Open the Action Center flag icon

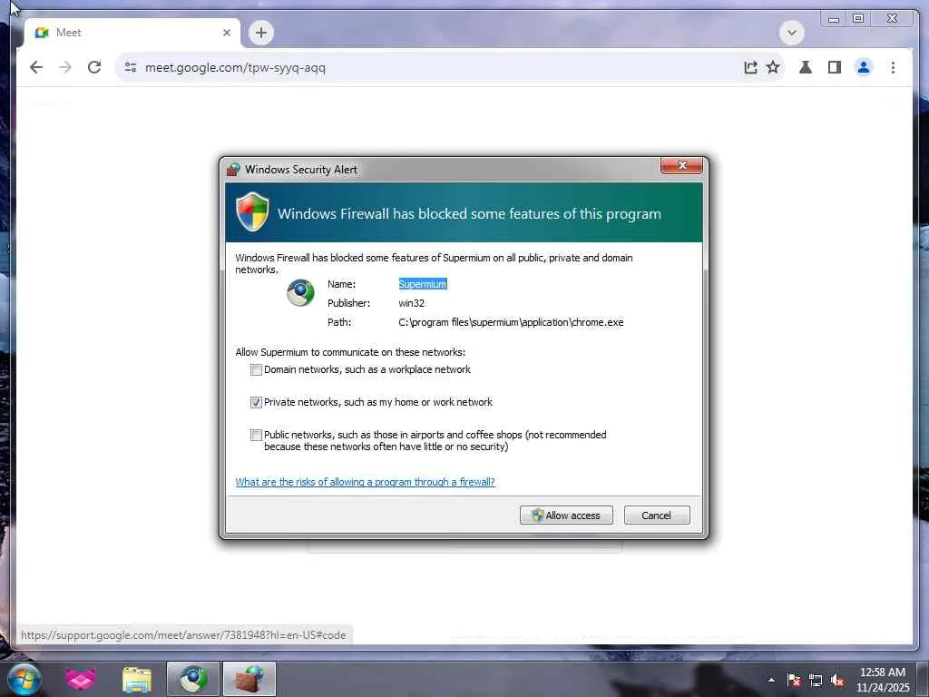pos(793,680)
